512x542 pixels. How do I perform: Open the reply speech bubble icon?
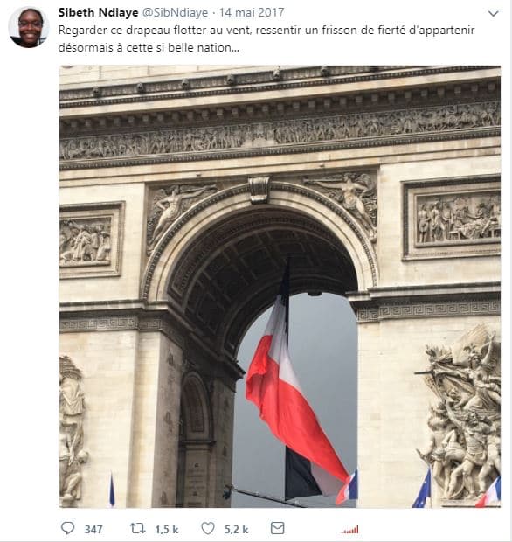point(68,528)
